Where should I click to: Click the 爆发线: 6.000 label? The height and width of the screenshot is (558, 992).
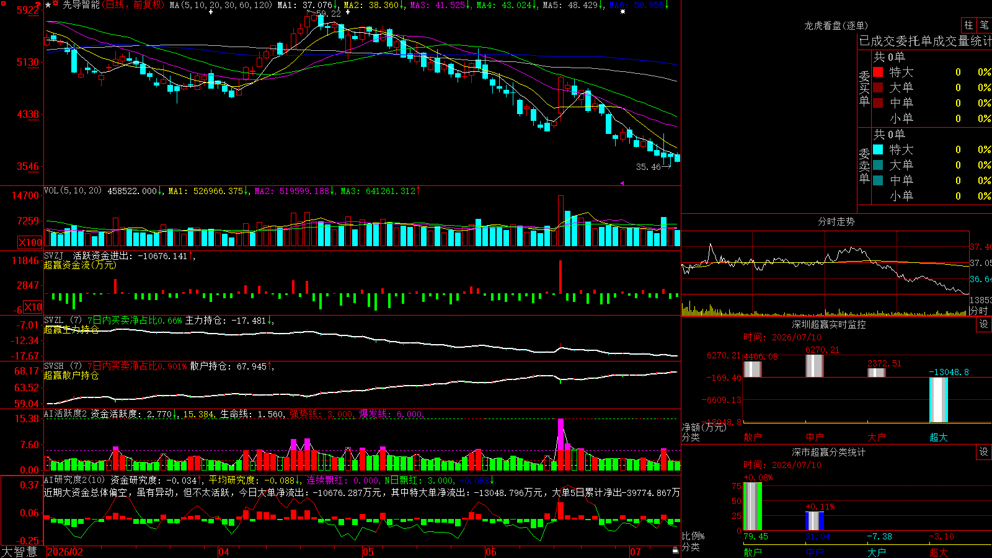(x=391, y=414)
